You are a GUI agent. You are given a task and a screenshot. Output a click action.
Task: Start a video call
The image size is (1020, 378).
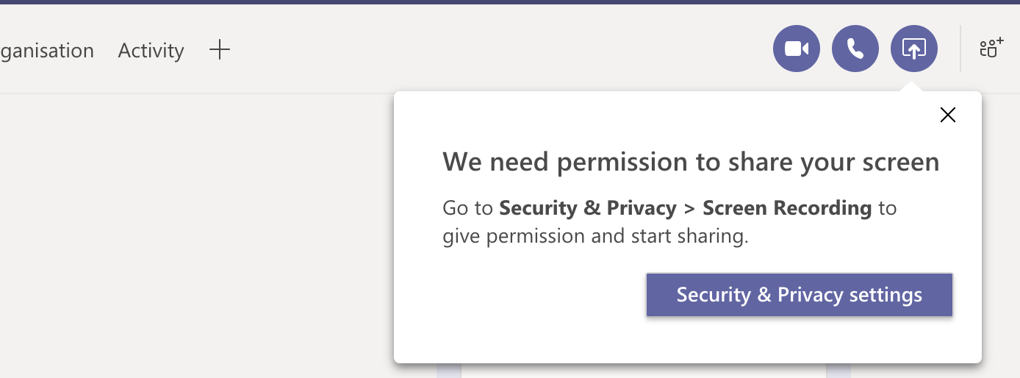pyautogui.click(x=797, y=49)
